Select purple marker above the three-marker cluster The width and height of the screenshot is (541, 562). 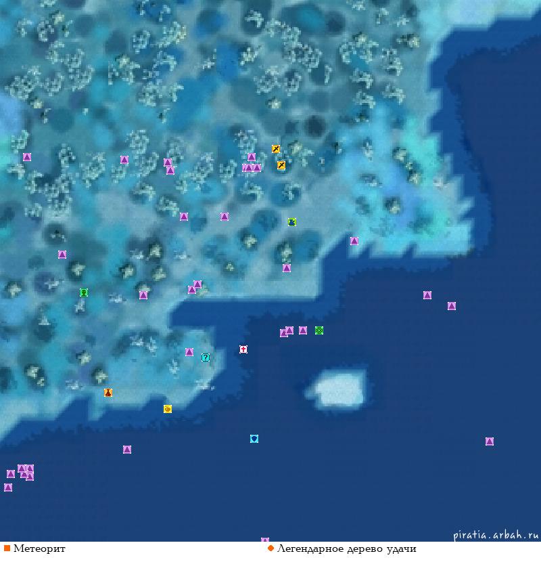252,157
